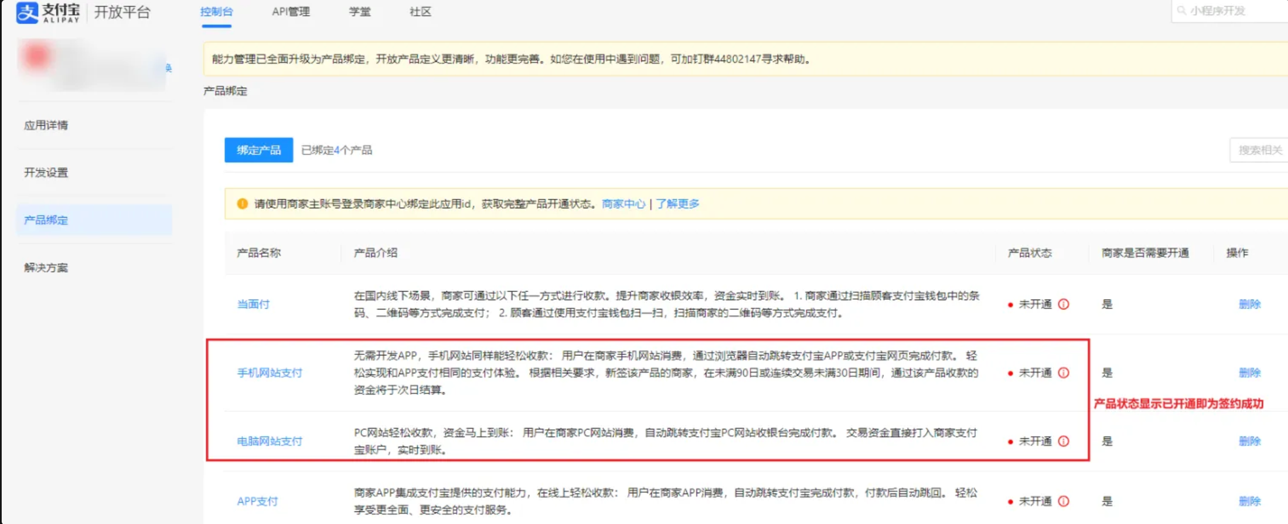Click the 绑定产品 button
This screenshot has height=524, width=1288.
coord(258,150)
